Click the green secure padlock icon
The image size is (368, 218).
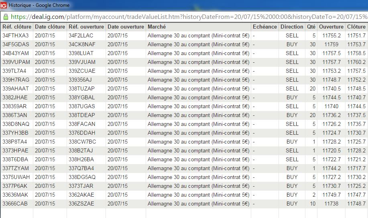(x=6, y=17)
